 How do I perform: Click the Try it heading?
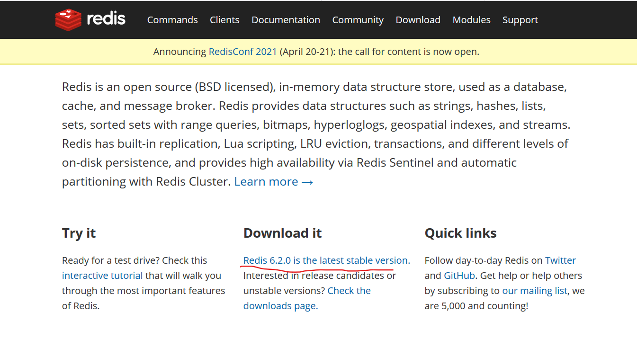click(x=79, y=233)
